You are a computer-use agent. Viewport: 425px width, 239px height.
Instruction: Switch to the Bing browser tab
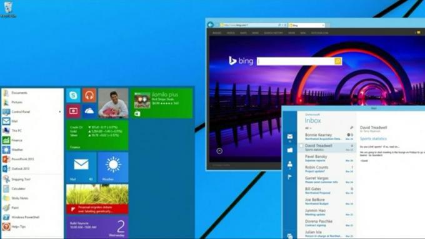pos(306,25)
